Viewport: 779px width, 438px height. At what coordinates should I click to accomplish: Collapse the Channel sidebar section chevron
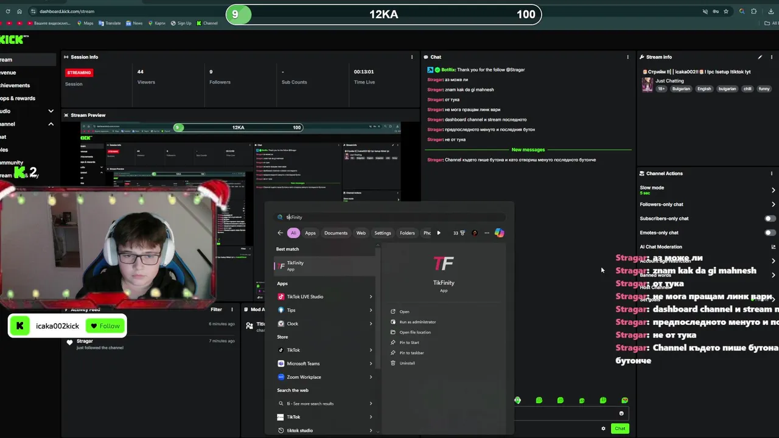51,123
